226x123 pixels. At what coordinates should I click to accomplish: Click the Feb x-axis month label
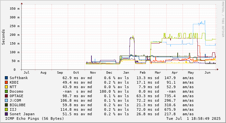pyautogui.click(x=143, y=73)
